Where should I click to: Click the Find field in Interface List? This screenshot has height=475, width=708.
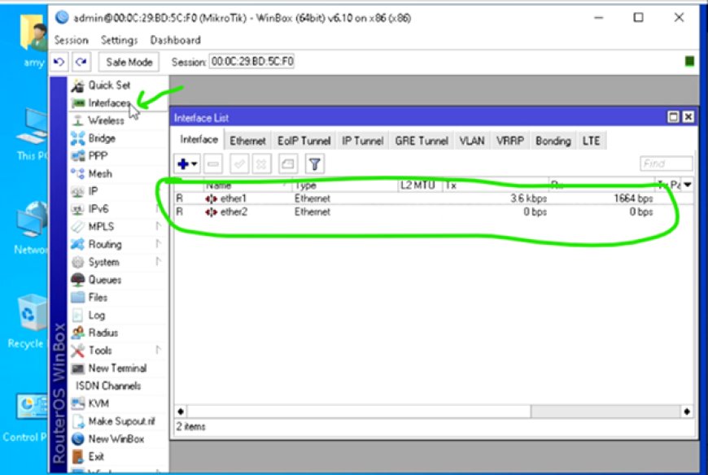[666, 163]
